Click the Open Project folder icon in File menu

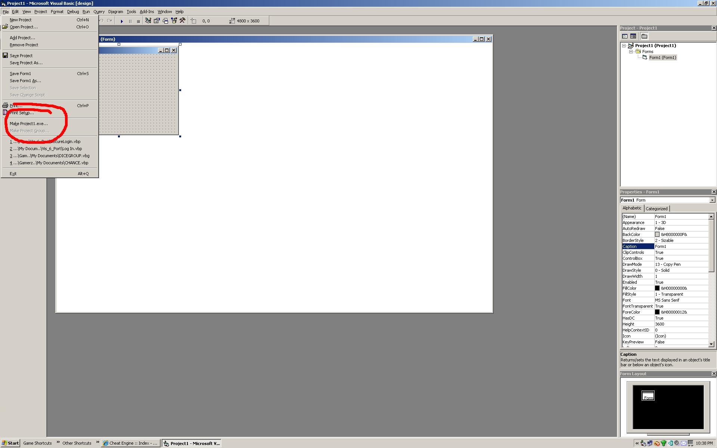pyautogui.click(x=5, y=27)
